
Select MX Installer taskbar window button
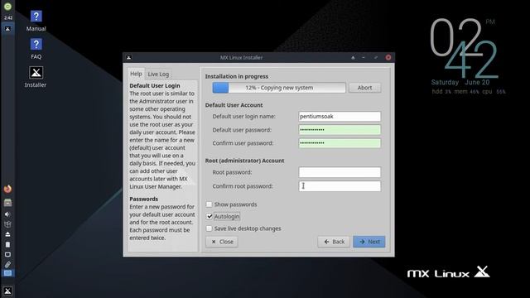click(x=7, y=29)
